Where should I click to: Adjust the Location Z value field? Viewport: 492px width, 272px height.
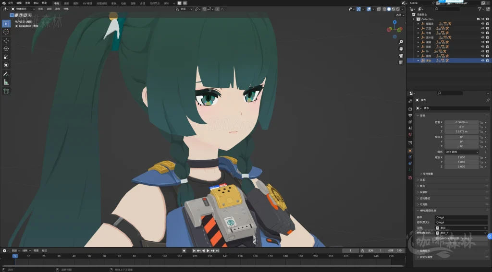[461, 131]
